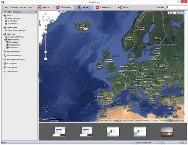Expand the Beschreibungsmarker node
The image size is (188, 145).
pyautogui.click(x=3, y=60)
